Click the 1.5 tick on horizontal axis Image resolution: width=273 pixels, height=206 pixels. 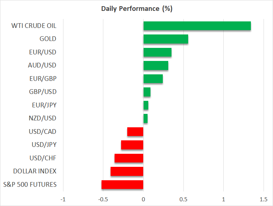[x=263, y=199]
